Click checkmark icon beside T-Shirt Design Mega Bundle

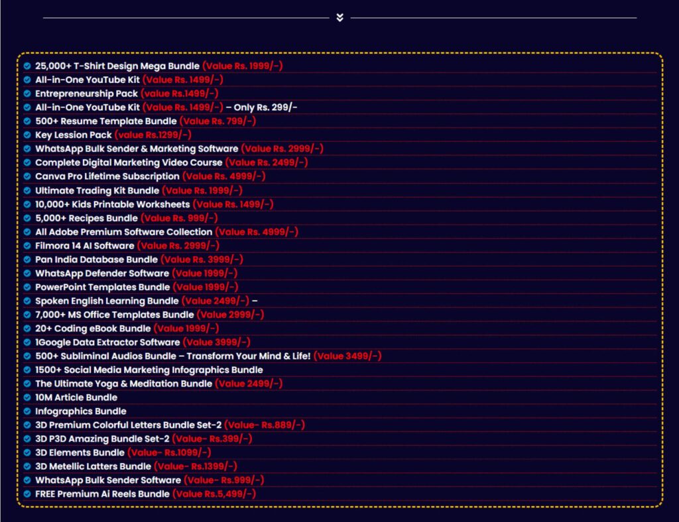coord(27,66)
